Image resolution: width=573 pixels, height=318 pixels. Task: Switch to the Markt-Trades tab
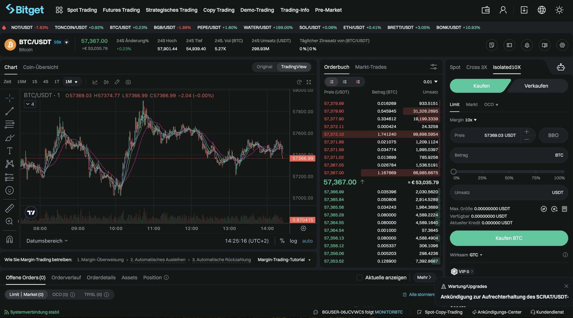click(370, 67)
